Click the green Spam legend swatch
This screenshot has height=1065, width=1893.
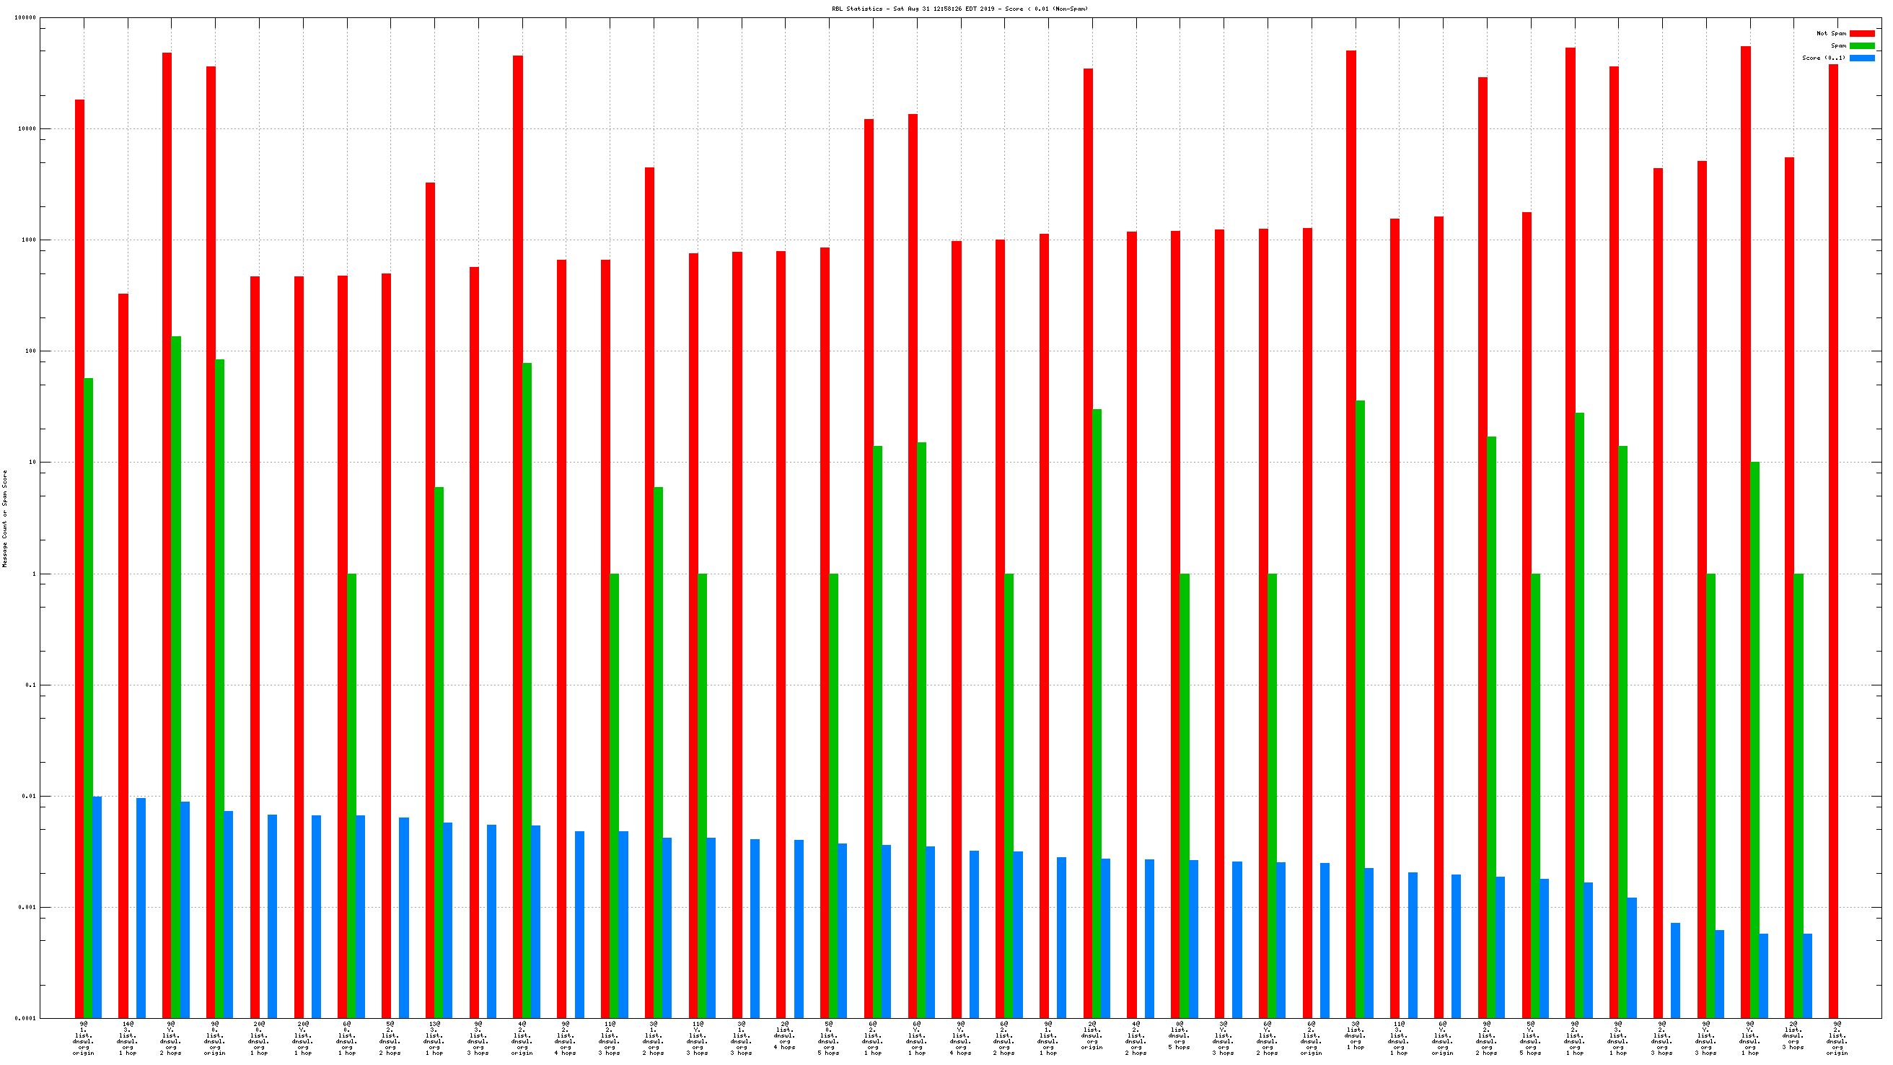1861,45
